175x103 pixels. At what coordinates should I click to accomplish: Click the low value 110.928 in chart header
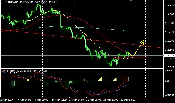click(x=44, y=2)
